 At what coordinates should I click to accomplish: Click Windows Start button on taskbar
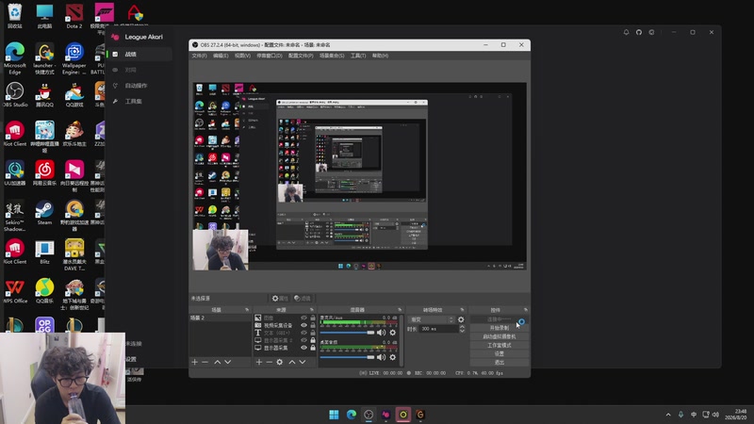click(334, 415)
